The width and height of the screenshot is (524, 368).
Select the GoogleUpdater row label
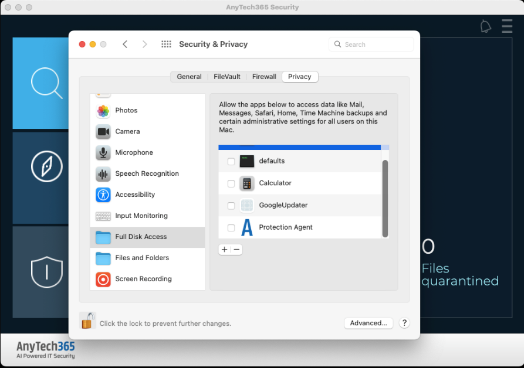[x=283, y=205]
